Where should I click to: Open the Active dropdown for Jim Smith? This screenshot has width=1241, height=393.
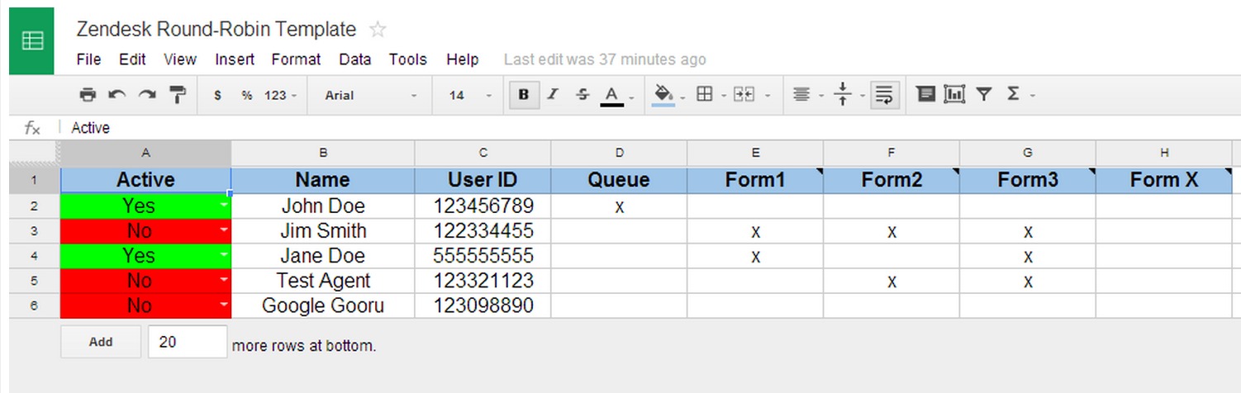pyautogui.click(x=224, y=232)
